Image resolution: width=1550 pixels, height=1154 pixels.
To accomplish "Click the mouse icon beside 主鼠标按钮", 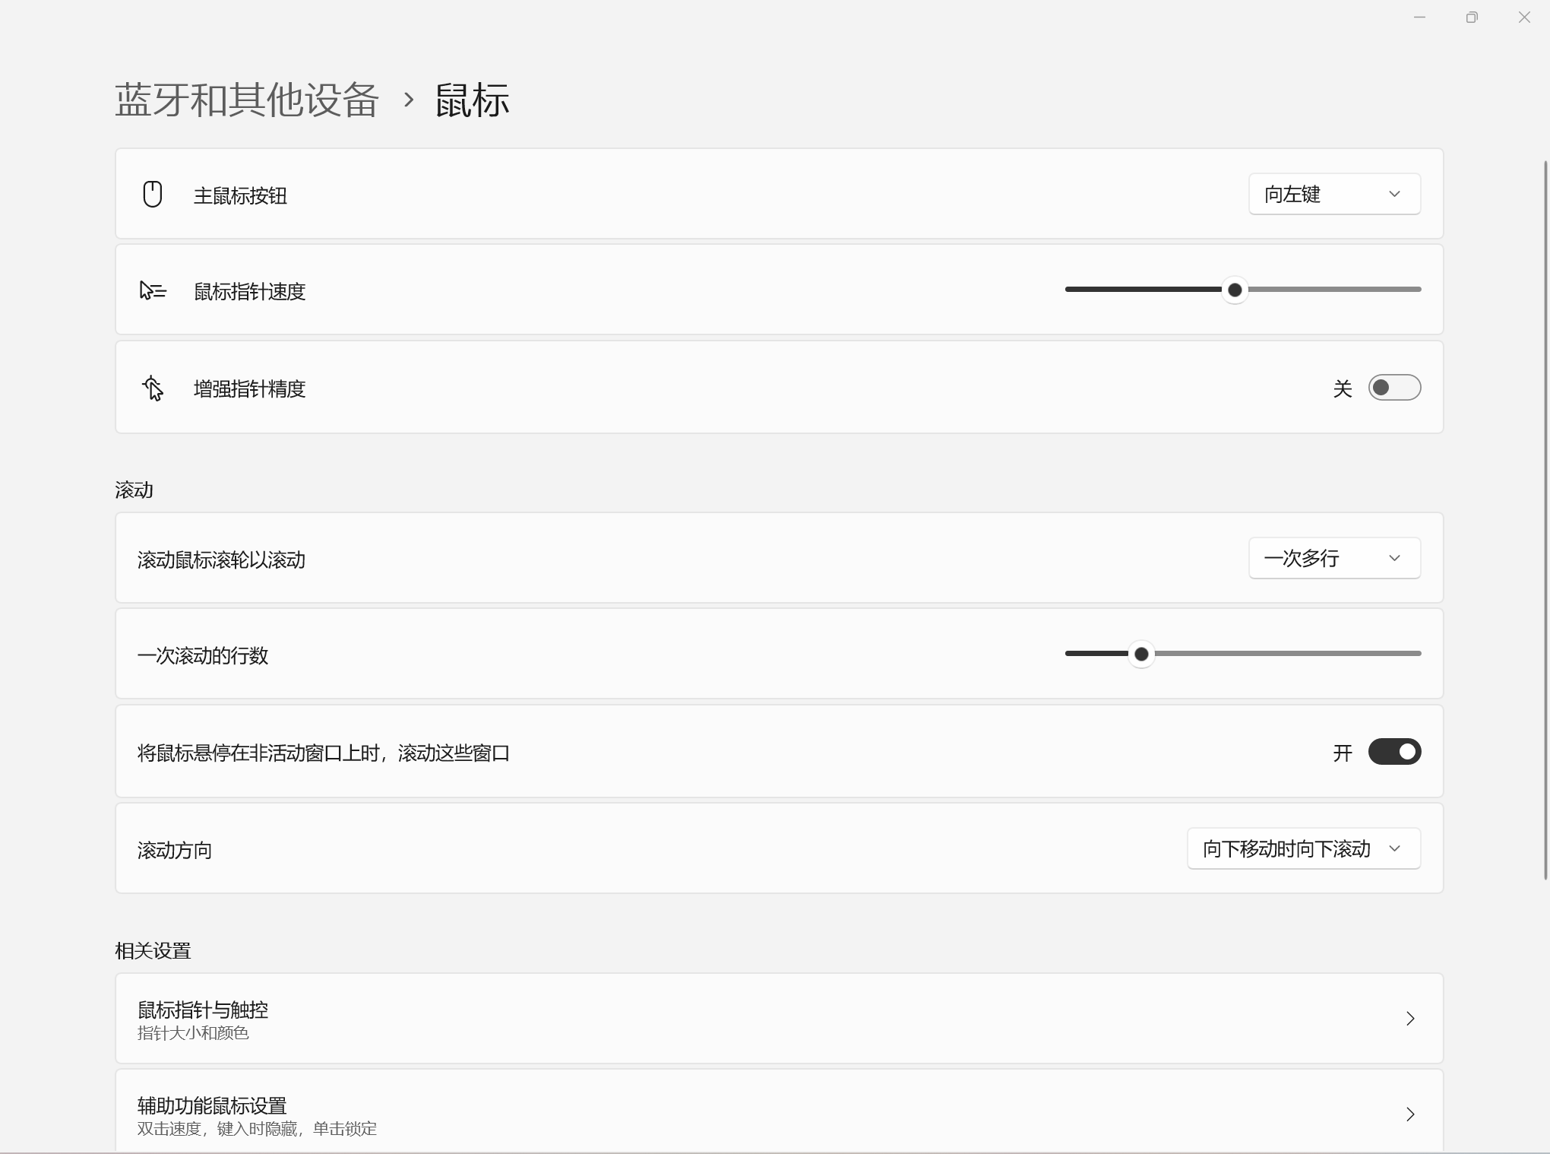I will click(153, 194).
